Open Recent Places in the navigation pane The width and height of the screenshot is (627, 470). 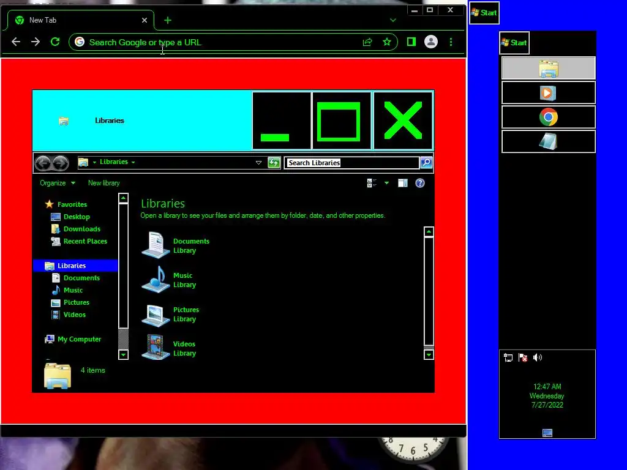coord(85,241)
